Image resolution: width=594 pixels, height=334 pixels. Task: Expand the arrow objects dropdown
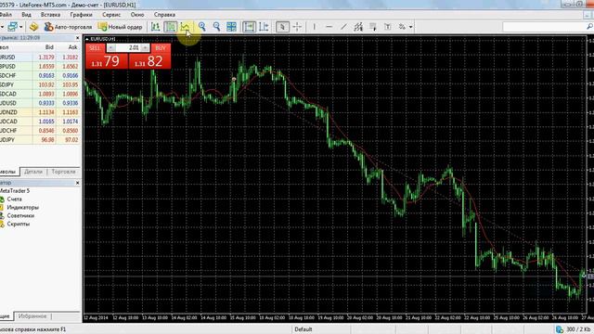[410, 27]
